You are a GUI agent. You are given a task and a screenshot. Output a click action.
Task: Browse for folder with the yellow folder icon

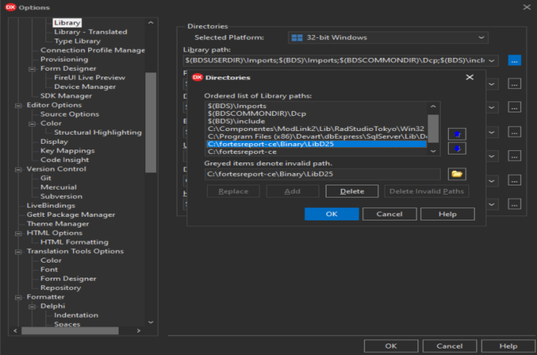point(457,174)
